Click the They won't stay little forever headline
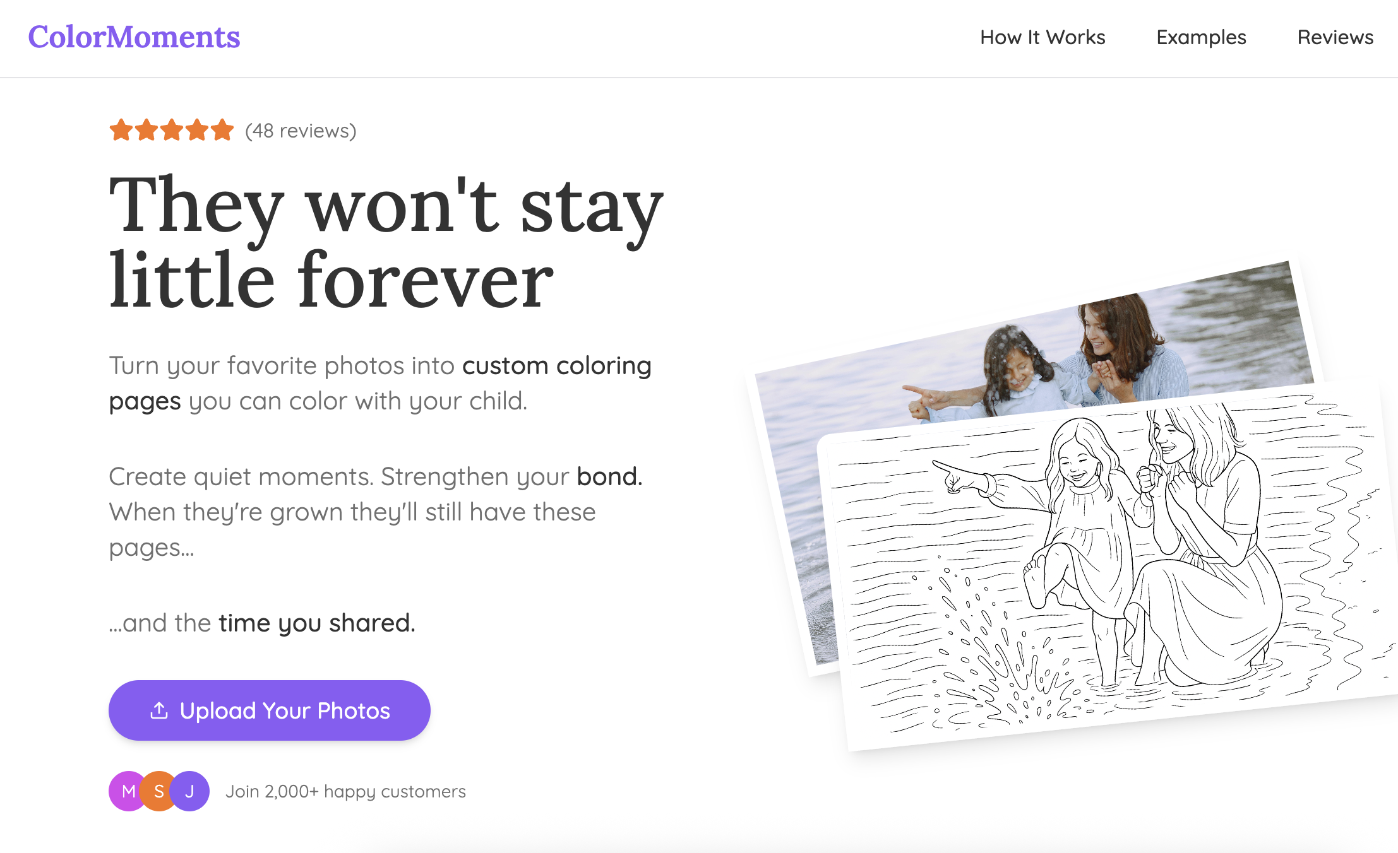Image resolution: width=1398 pixels, height=853 pixels. click(386, 242)
